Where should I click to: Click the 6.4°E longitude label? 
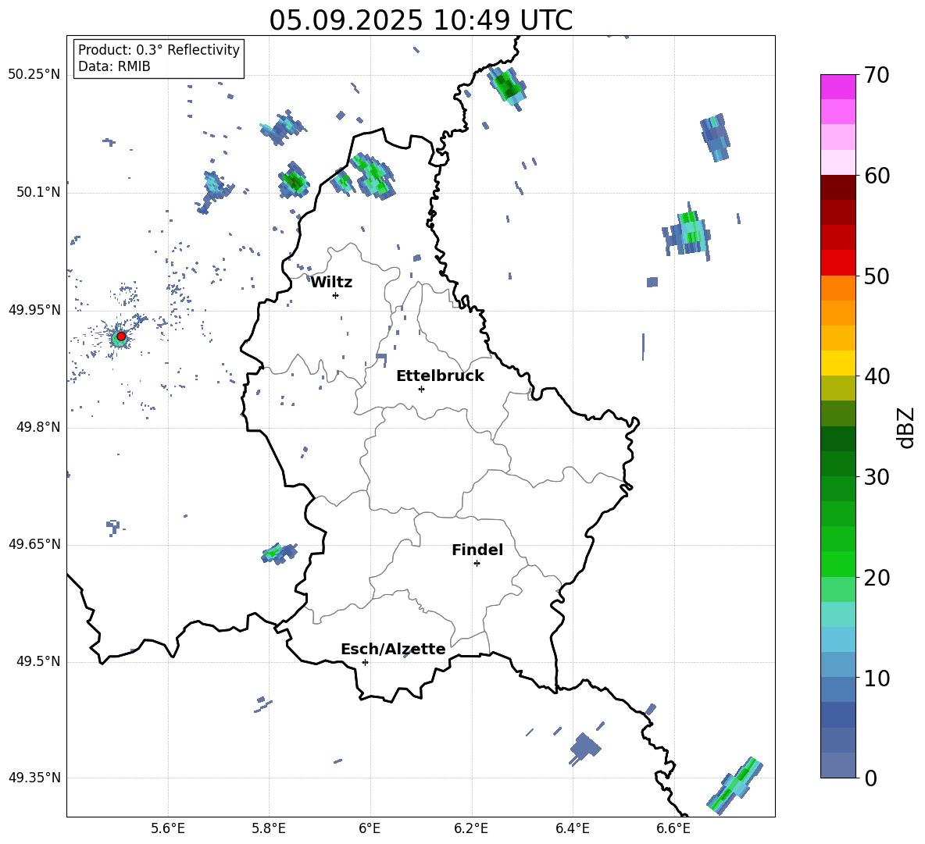(572, 828)
